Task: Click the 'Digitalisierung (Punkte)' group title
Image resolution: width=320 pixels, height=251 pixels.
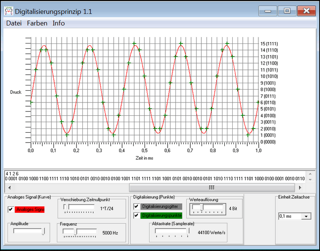Action: pyautogui.click(x=154, y=197)
